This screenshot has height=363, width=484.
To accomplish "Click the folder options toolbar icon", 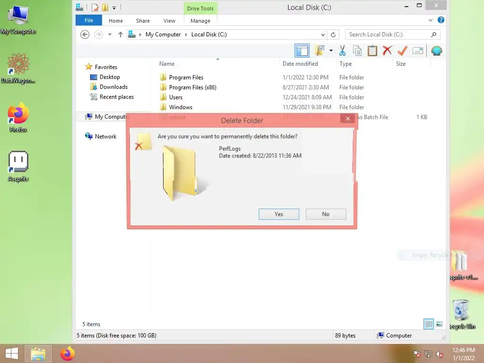I will click(x=320, y=50).
